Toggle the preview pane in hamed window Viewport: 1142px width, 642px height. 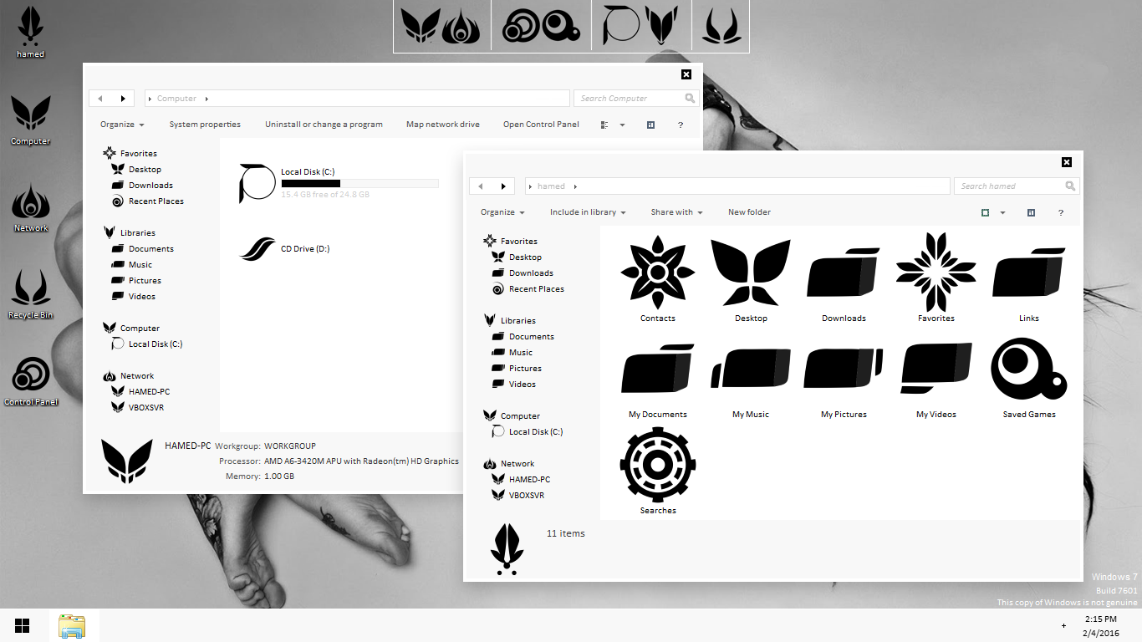[1031, 212]
